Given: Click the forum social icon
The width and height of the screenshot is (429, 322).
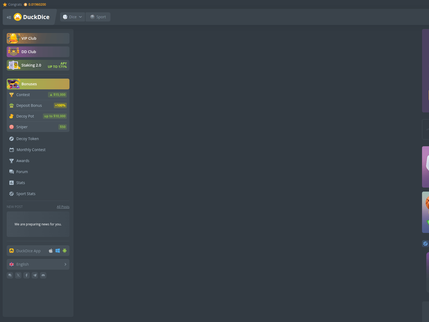Looking at the screenshot, I should [10, 275].
